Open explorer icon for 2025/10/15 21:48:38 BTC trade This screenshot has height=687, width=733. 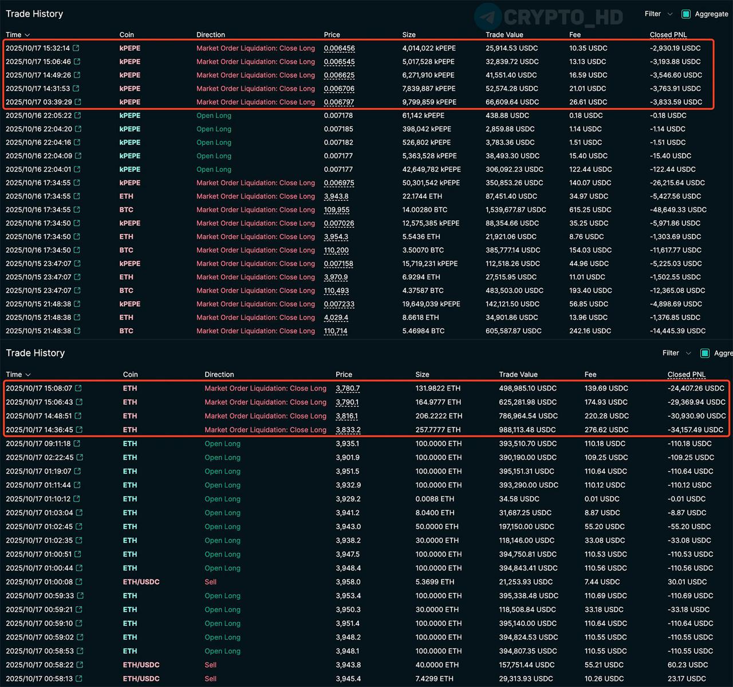tap(77, 331)
